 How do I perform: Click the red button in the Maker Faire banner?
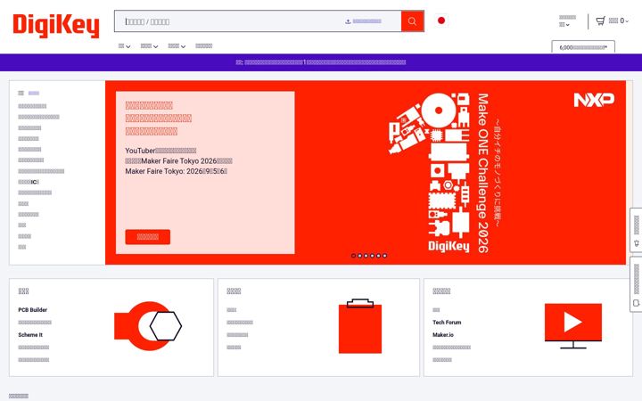(x=147, y=236)
